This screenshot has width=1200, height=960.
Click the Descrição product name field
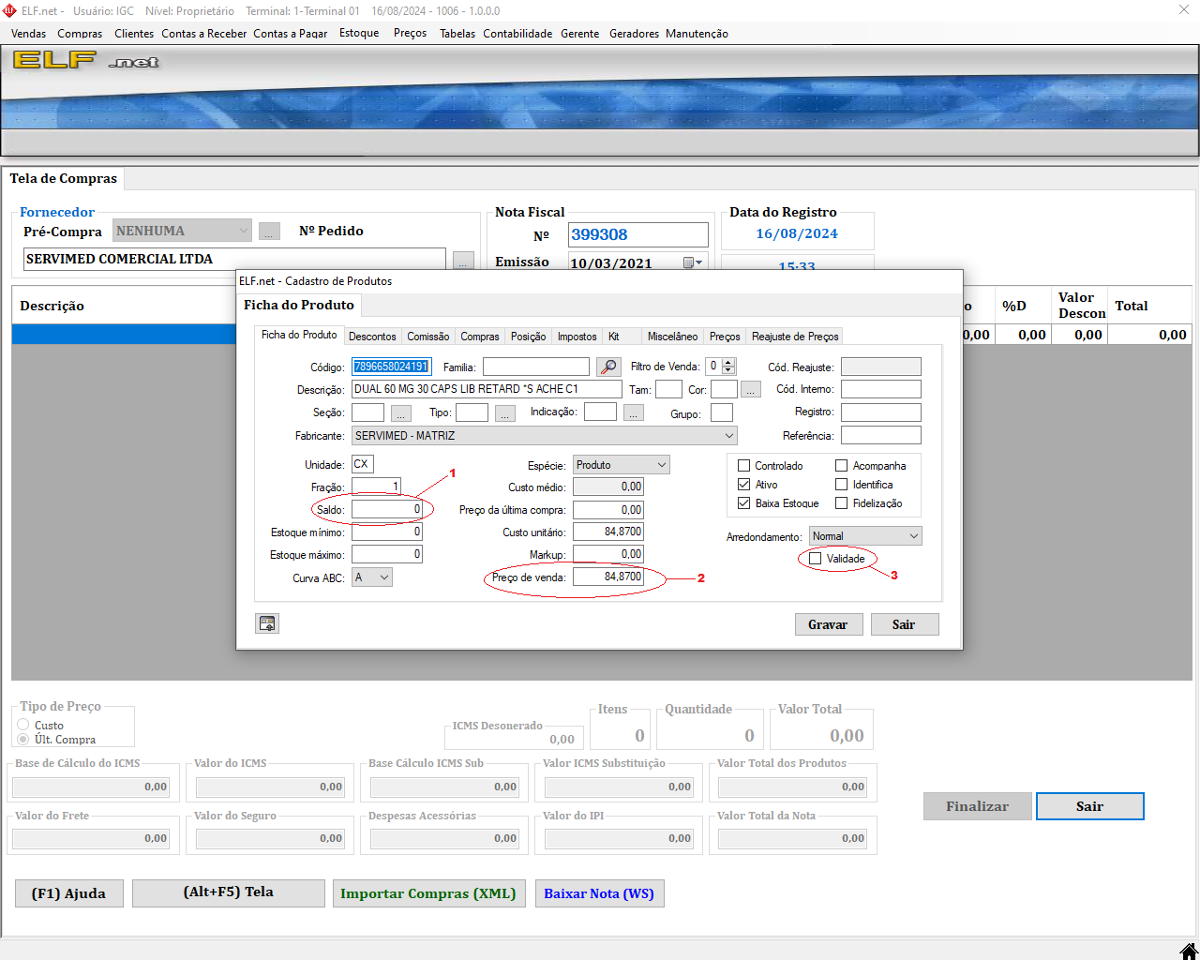coord(487,389)
